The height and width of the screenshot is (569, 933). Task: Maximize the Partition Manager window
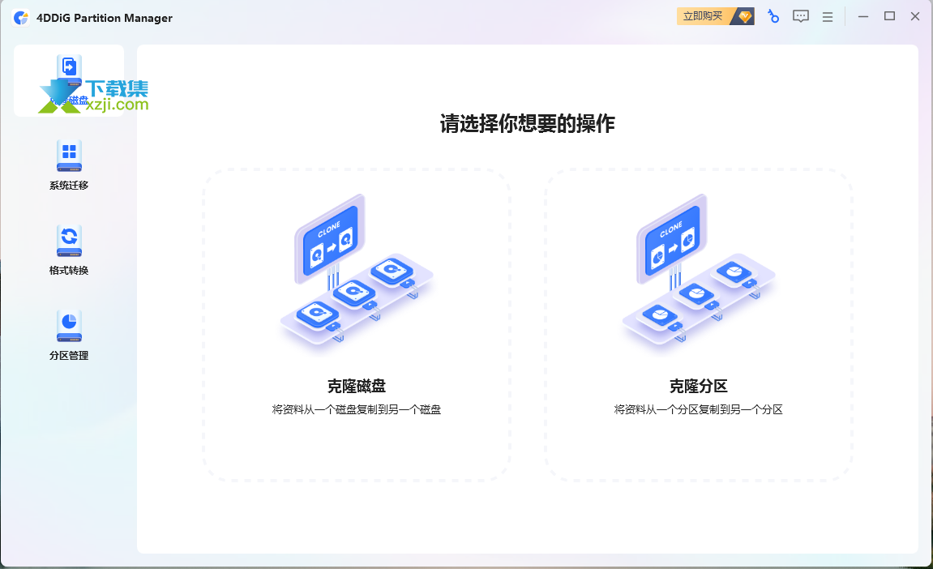coord(889,17)
